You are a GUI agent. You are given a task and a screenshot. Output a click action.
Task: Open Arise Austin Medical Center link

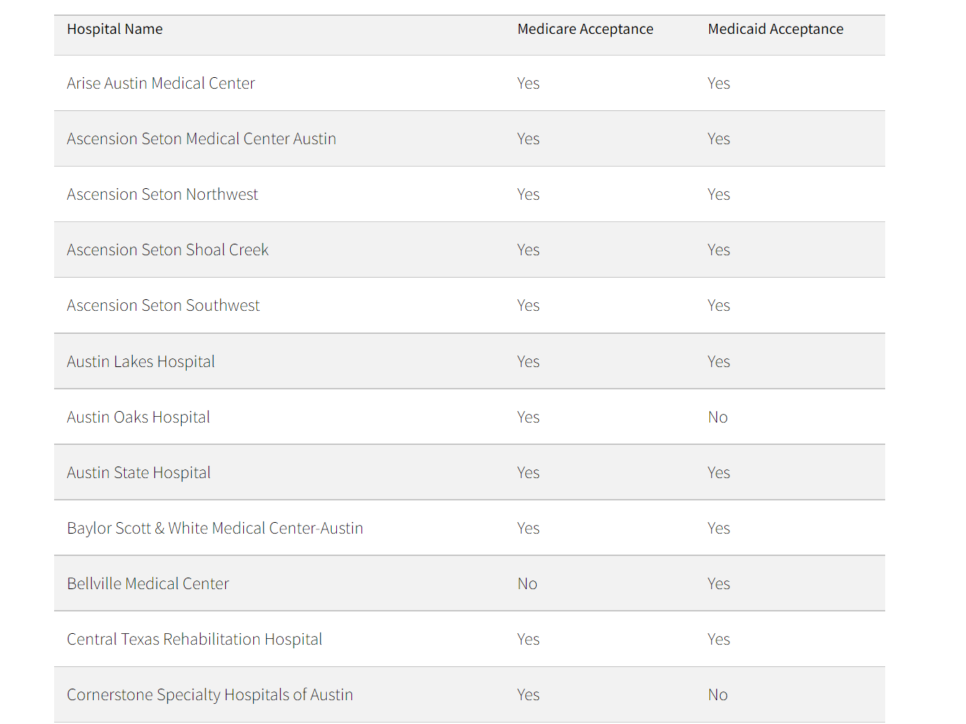coord(160,84)
